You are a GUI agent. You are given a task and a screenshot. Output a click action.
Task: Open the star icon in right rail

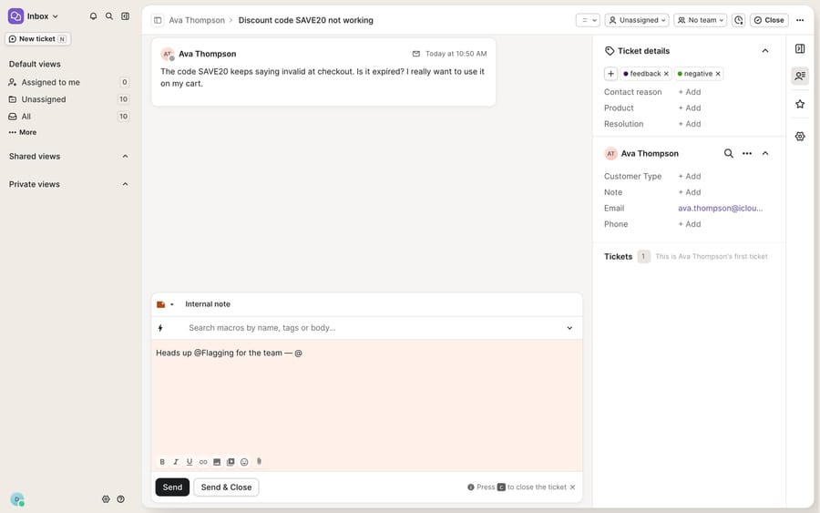[x=800, y=104]
